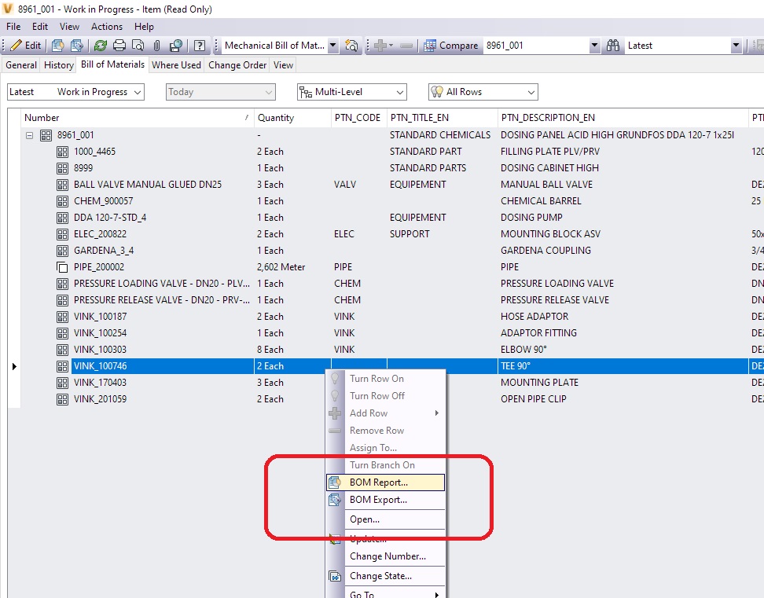The width and height of the screenshot is (764, 598).
Task: Open Print Preview from the toolbar
Action: click(x=138, y=46)
